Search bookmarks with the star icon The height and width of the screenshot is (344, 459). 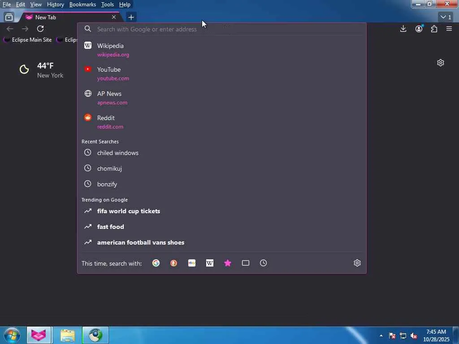tap(228, 263)
